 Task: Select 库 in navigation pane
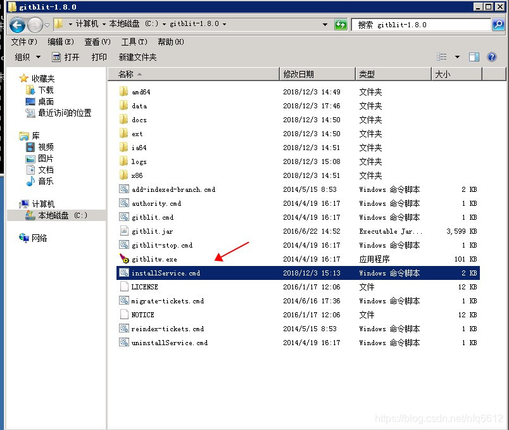tap(35, 136)
